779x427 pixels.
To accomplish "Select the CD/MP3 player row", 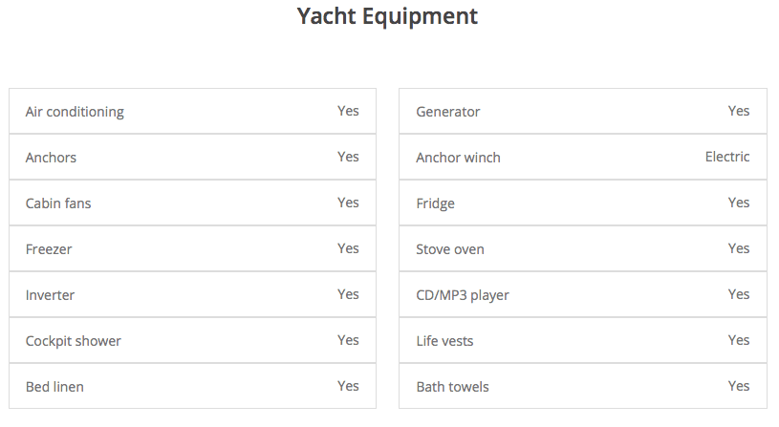I will point(582,295).
